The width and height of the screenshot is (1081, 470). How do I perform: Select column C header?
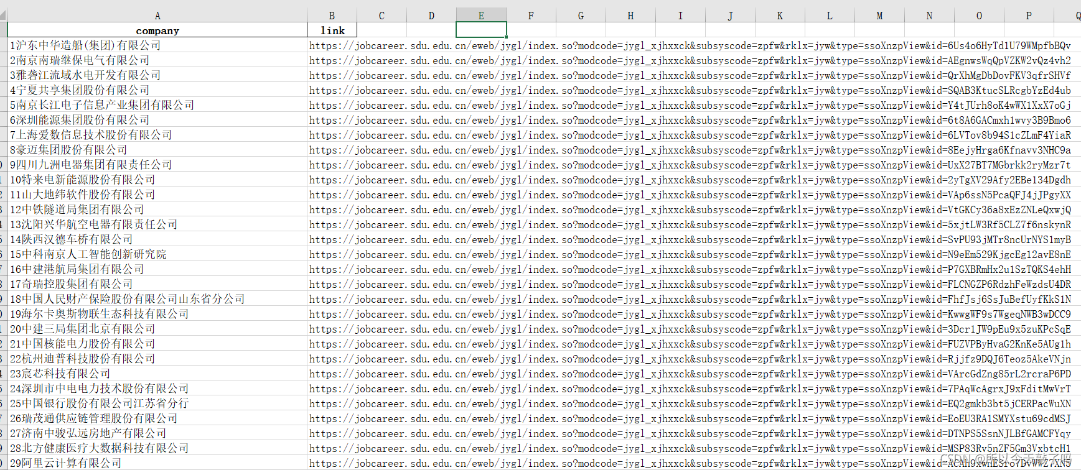click(381, 16)
